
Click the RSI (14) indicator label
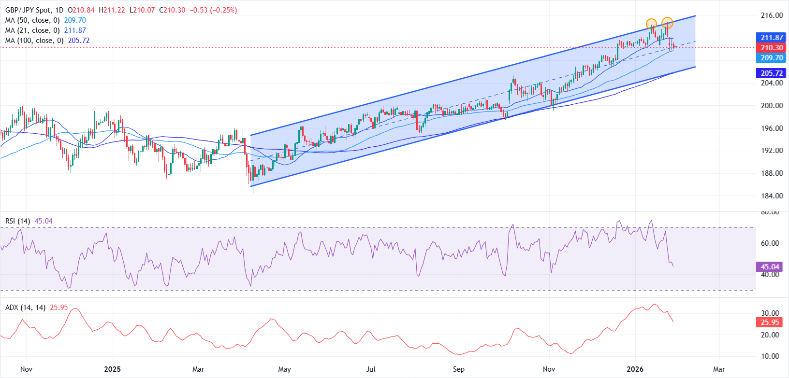click(17, 221)
